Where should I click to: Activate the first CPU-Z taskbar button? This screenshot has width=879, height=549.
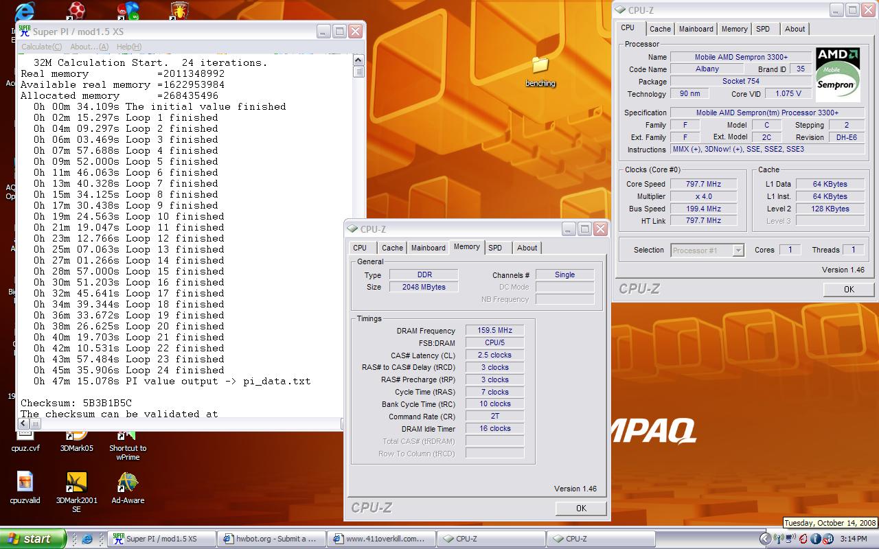[491, 539]
